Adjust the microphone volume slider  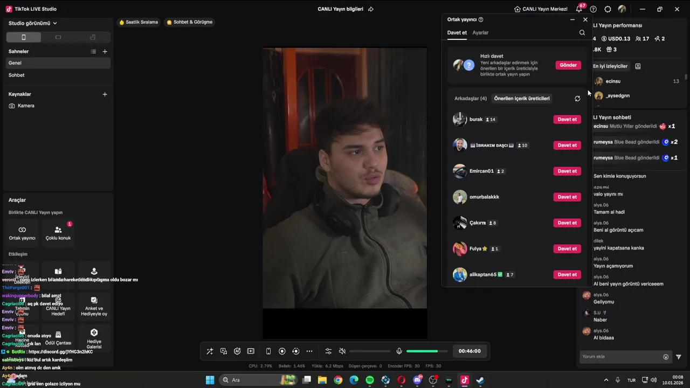426,351
